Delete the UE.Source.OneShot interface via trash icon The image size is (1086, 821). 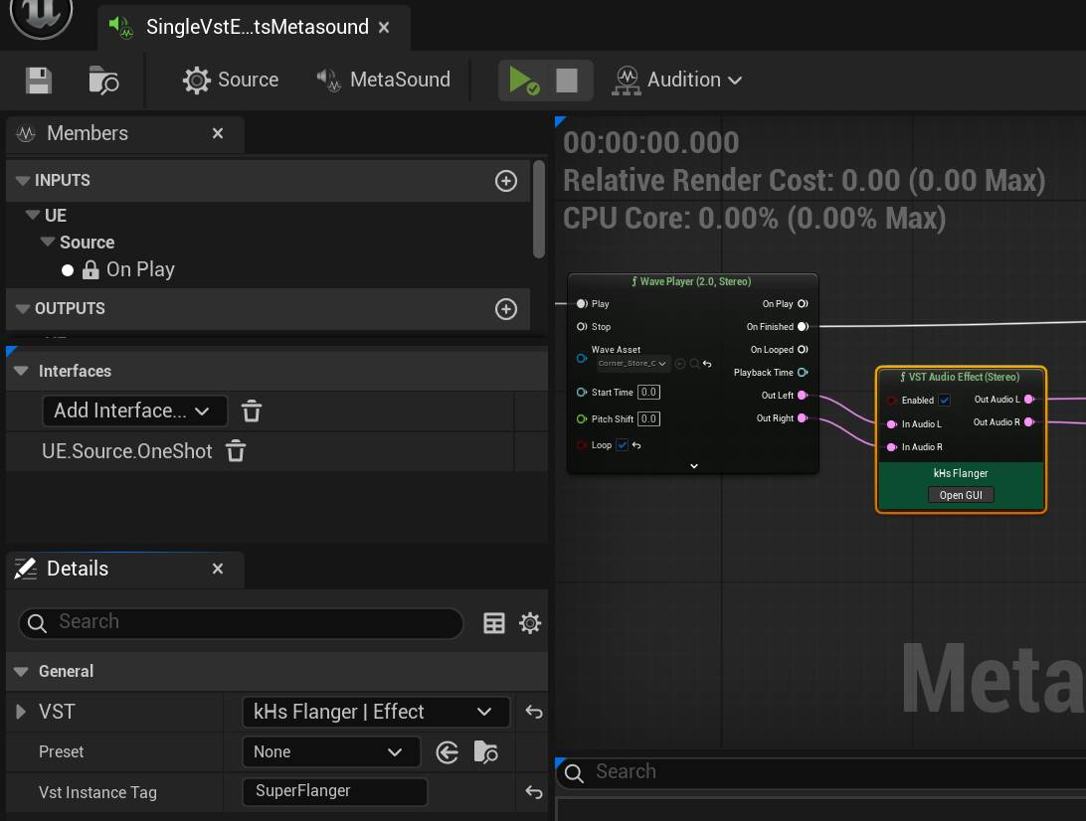pyautogui.click(x=235, y=450)
